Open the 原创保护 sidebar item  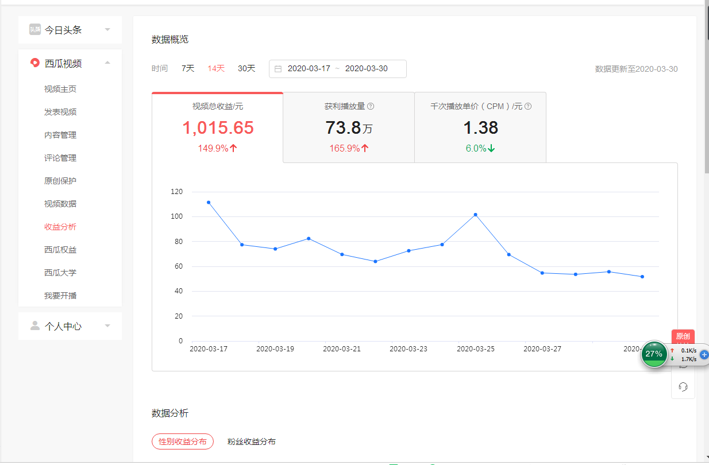60,181
